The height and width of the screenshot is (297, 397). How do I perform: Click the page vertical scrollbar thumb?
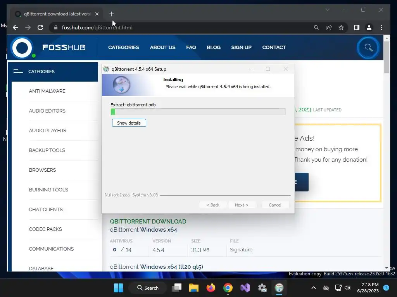pyautogui.click(x=387, y=57)
